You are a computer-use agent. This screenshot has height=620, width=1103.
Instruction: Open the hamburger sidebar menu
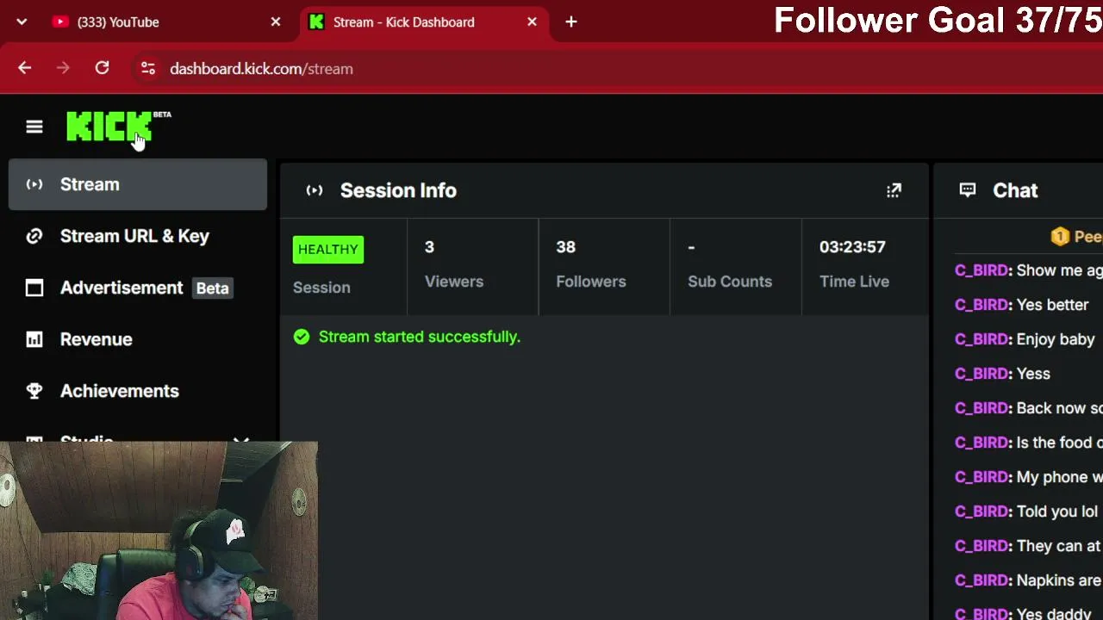34,127
